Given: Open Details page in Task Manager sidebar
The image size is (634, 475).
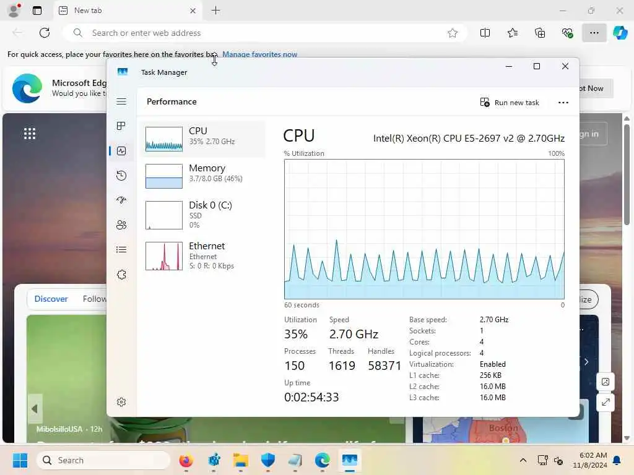Looking at the screenshot, I should click(x=121, y=250).
